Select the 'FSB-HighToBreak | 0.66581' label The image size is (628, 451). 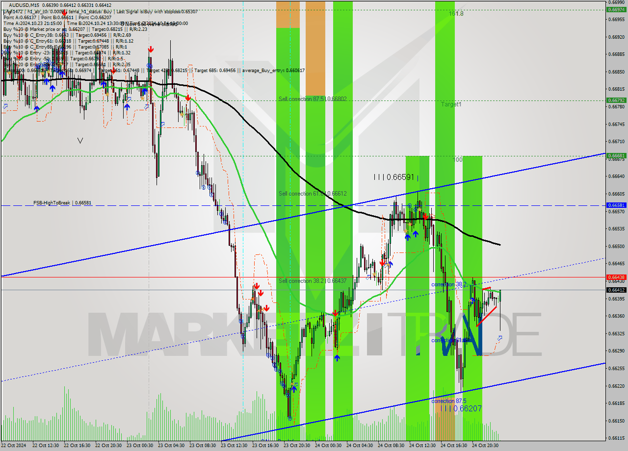click(62, 202)
